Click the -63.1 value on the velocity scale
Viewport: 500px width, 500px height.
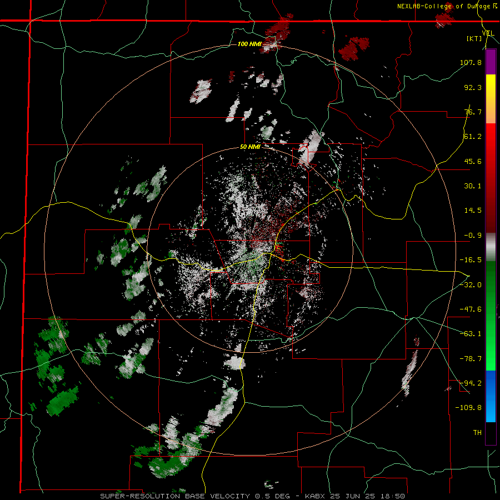tap(471, 334)
